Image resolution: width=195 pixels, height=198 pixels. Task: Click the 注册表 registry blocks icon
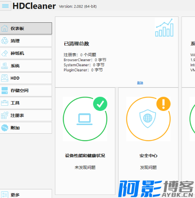[5, 115]
